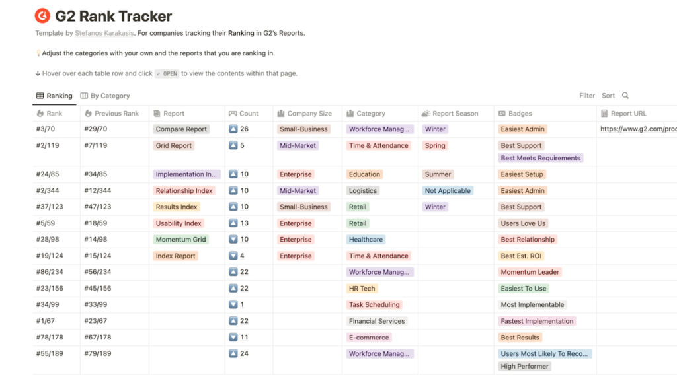Select the Compare Report cell
This screenshot has width=677, height=391.
tap(180, 129)
